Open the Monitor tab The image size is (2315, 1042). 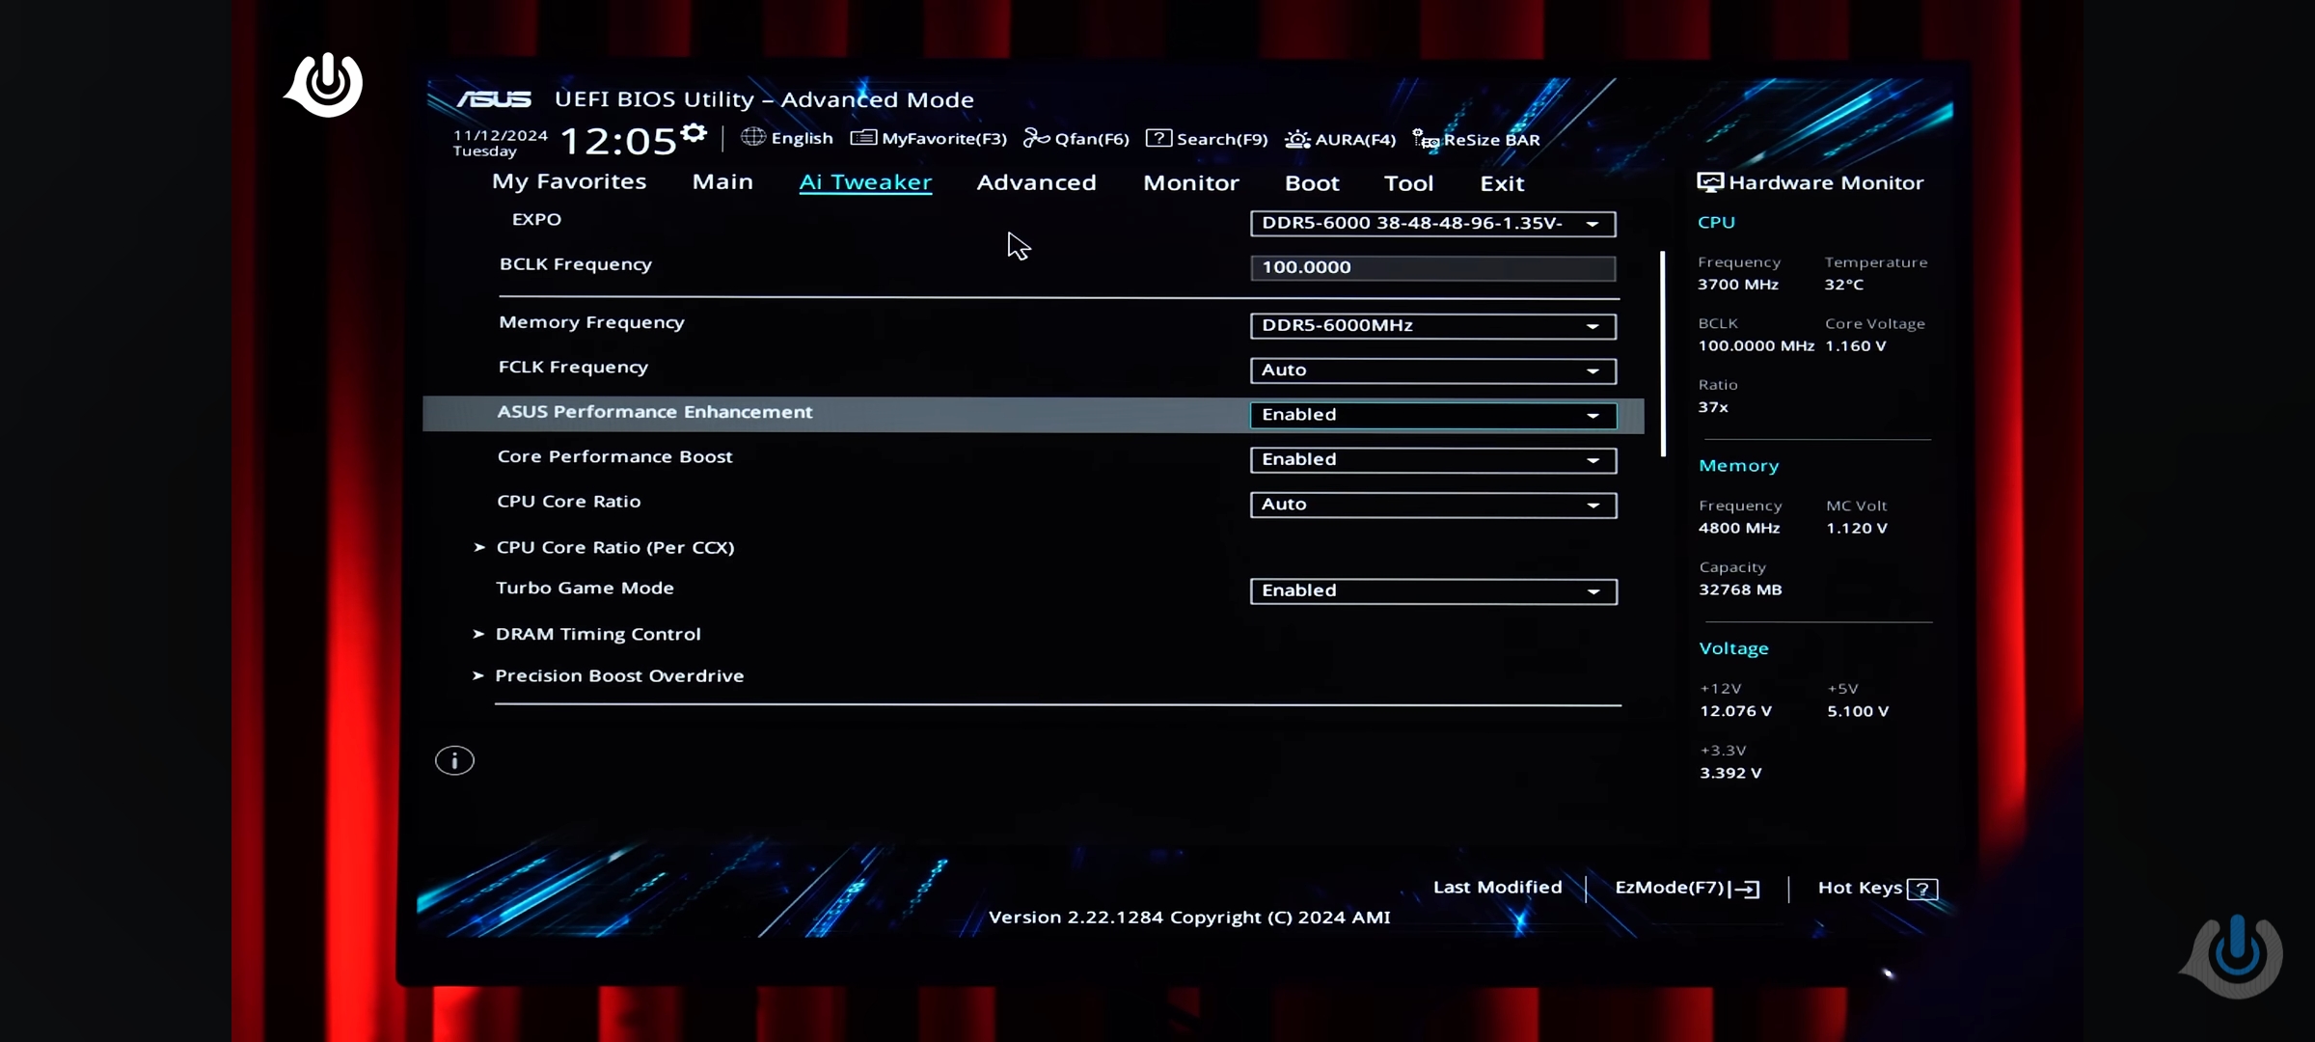tap(1191, 182)
